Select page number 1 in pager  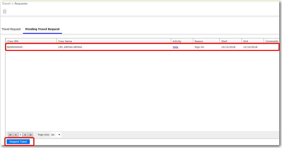point(21,135)
